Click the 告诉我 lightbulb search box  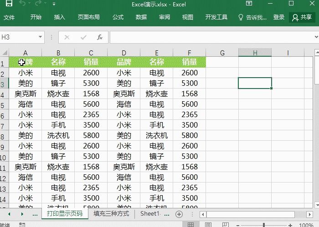point(252,17)
